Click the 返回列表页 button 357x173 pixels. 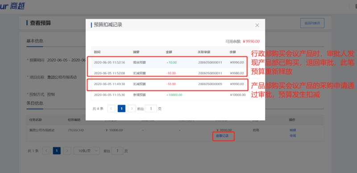click(312, 23)
